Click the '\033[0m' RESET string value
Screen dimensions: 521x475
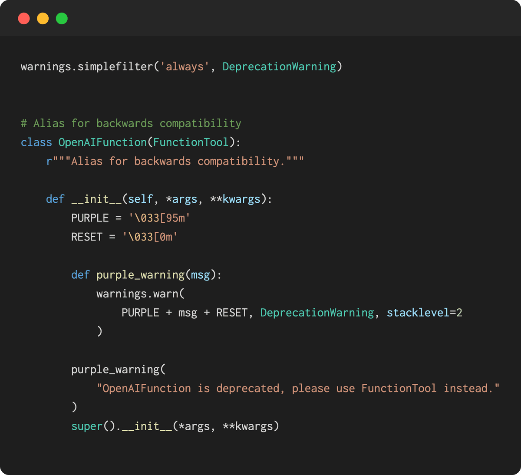(150, 237)
